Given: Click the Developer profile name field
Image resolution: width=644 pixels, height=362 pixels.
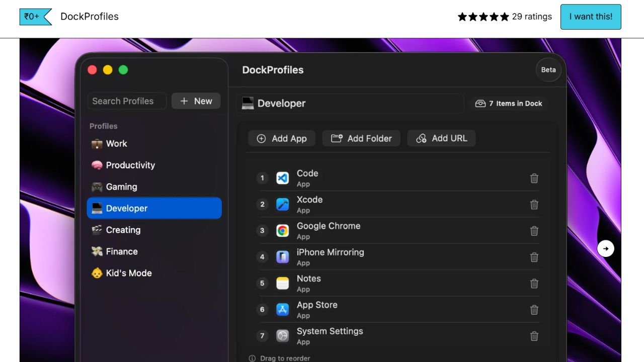Looking at the screenshot, I should (x=350, y=104).
